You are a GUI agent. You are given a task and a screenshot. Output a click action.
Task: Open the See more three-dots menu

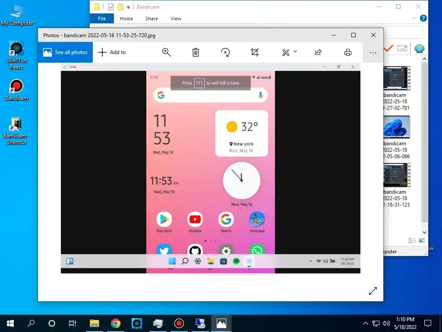click(373, 52)
